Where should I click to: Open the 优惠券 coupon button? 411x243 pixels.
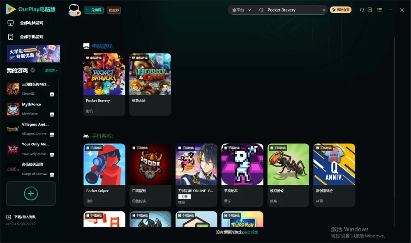pos(114,10)
